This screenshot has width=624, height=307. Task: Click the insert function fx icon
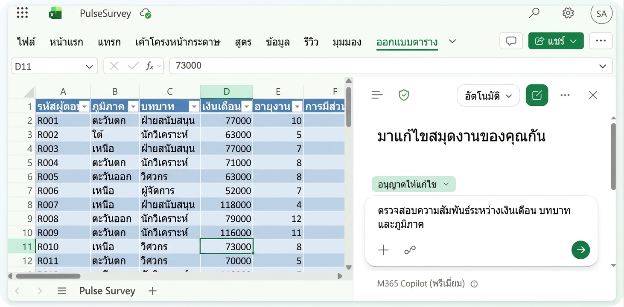(150, 66)
